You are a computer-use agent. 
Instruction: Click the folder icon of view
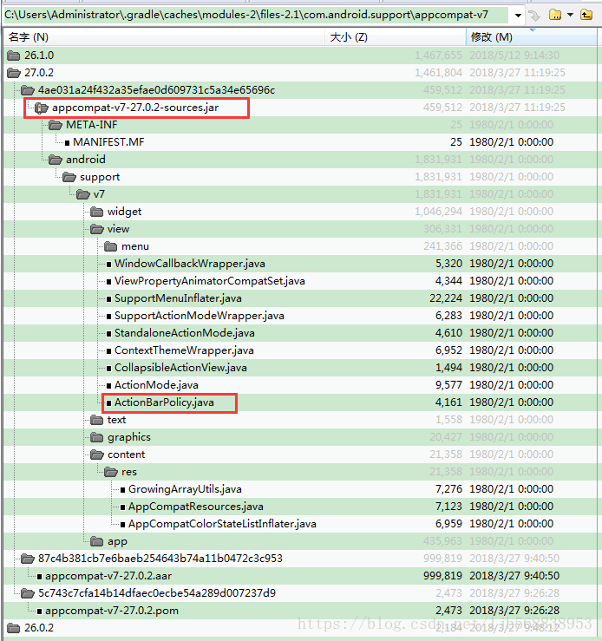click(97, 229)
